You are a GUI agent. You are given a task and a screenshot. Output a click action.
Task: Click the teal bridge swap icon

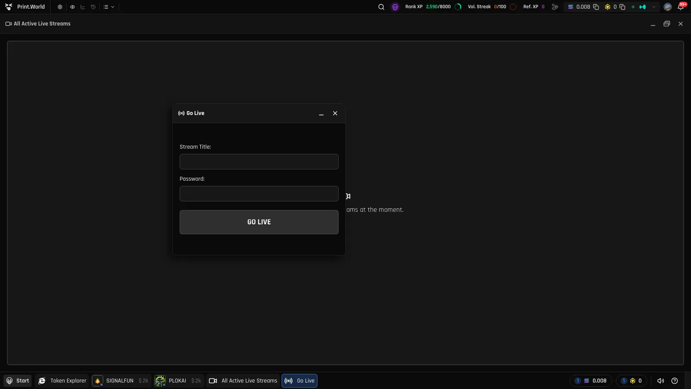[643, 7]
